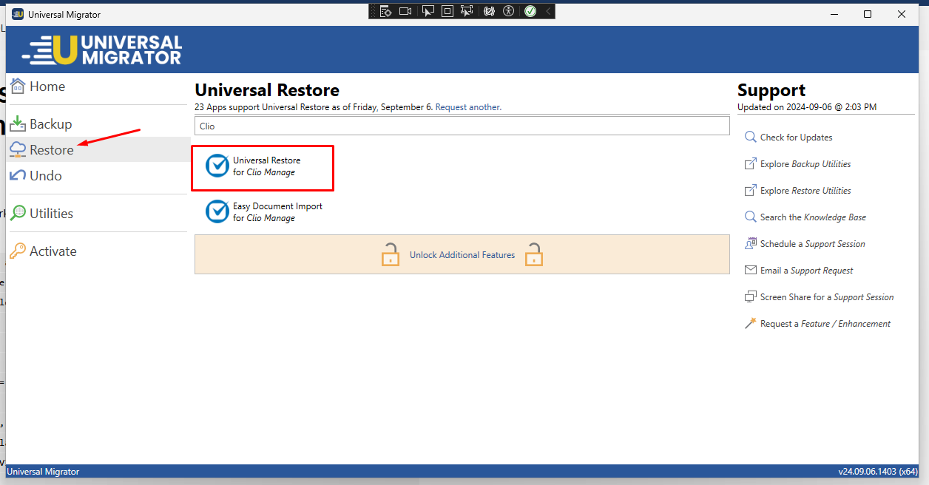Click the app icon in title bar
Viewport: 929px width, 485px height.
click(x=18, y=14)
